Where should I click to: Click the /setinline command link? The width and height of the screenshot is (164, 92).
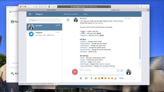pyautogui.click(x=83, y=62)
